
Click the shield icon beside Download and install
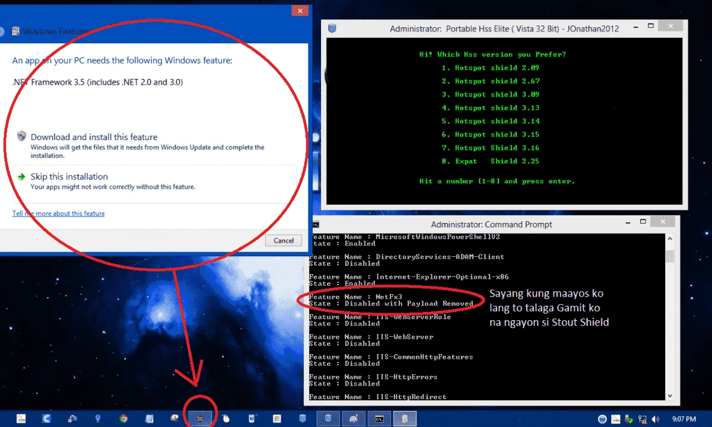(x=21, y=136)
